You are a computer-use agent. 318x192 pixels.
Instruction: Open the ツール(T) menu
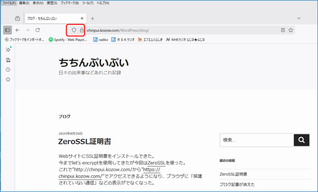(x=88, y=3)
